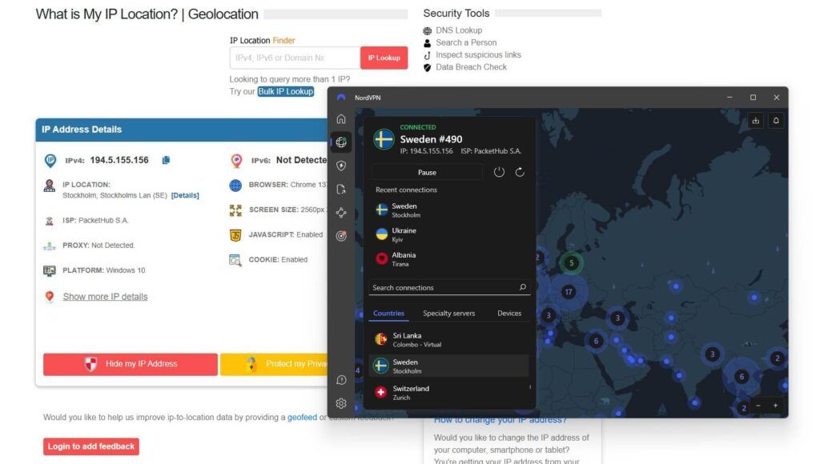Open Search a Person link

pos(467,42)
